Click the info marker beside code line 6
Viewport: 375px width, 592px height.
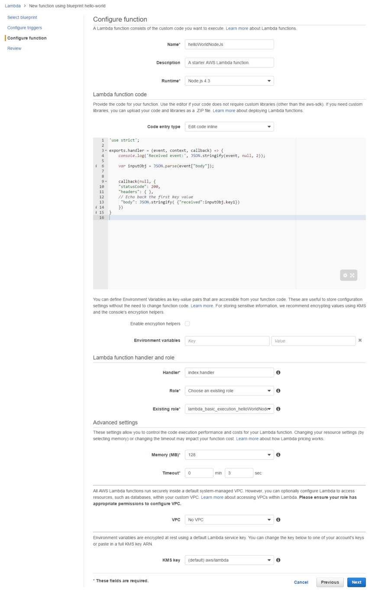[x=96, y=166]
